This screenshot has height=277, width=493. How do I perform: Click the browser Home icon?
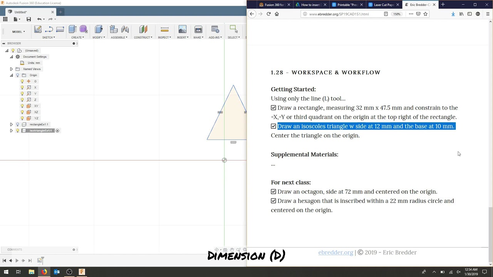point(277,14)
